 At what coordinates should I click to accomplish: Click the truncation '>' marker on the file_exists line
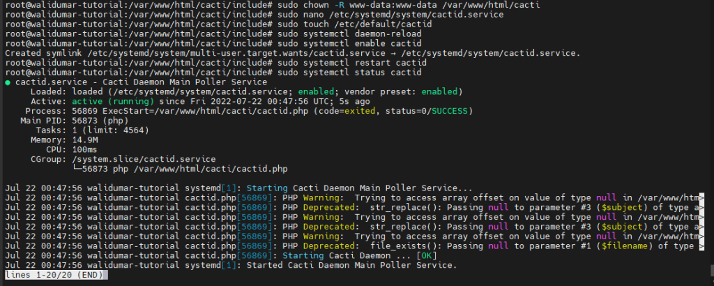pos(701,246)
